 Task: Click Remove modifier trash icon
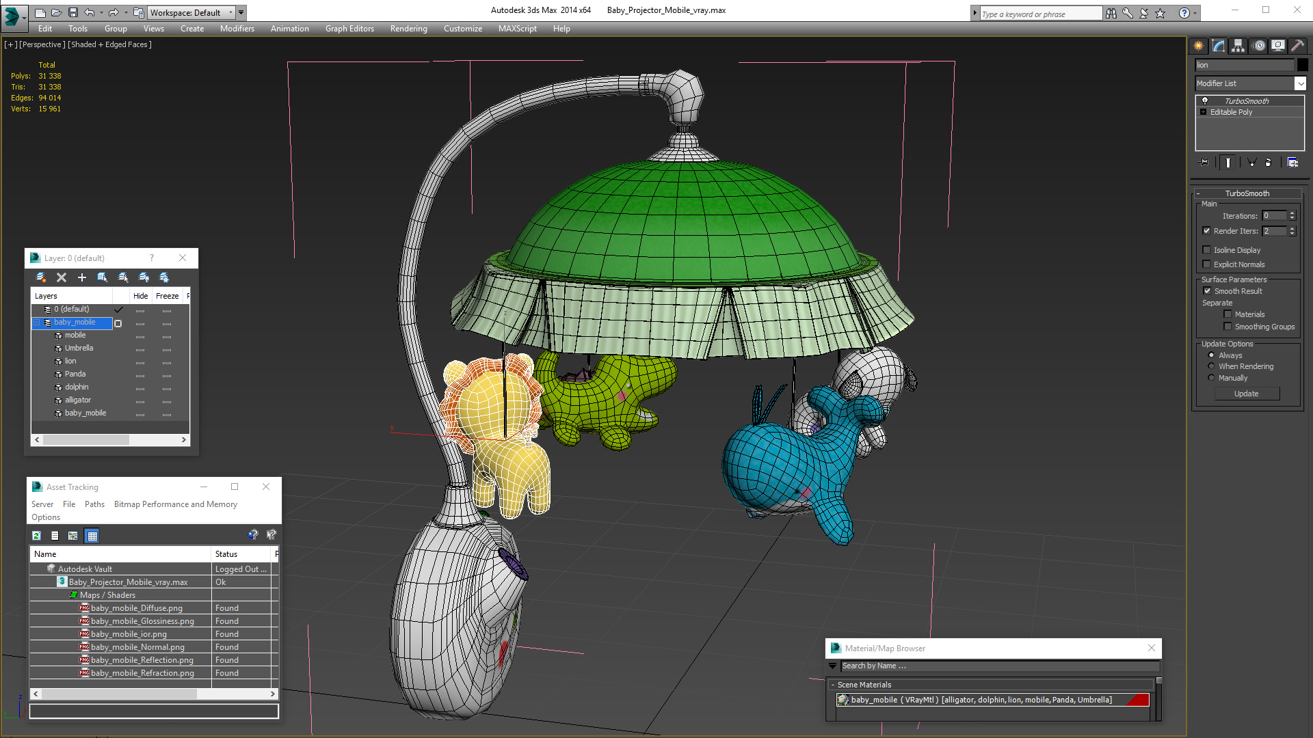point(1269,163)
